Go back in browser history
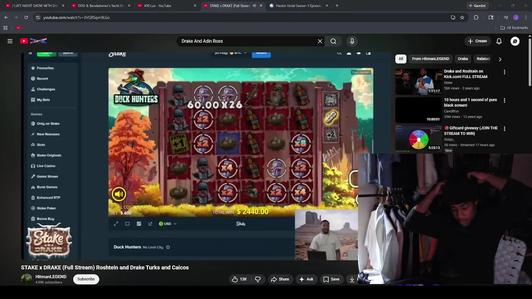The height and width of the screenshot is (299, 532). 6,17
